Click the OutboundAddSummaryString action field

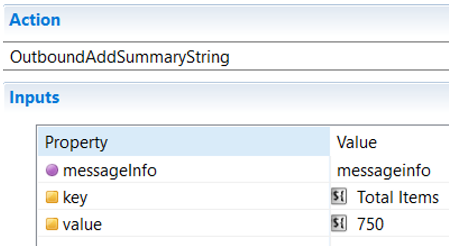[x=226, y=57]
